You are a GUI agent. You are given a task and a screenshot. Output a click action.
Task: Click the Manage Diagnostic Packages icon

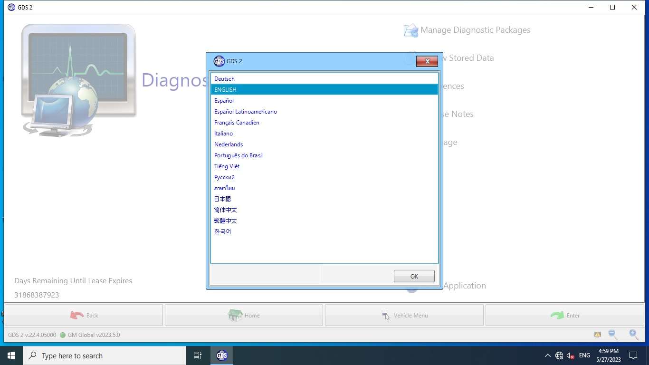point(410,30)
